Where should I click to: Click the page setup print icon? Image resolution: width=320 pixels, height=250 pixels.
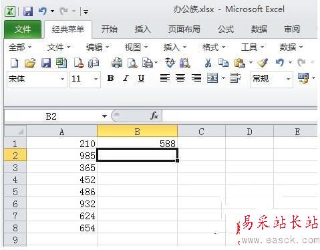coord(148,63)
